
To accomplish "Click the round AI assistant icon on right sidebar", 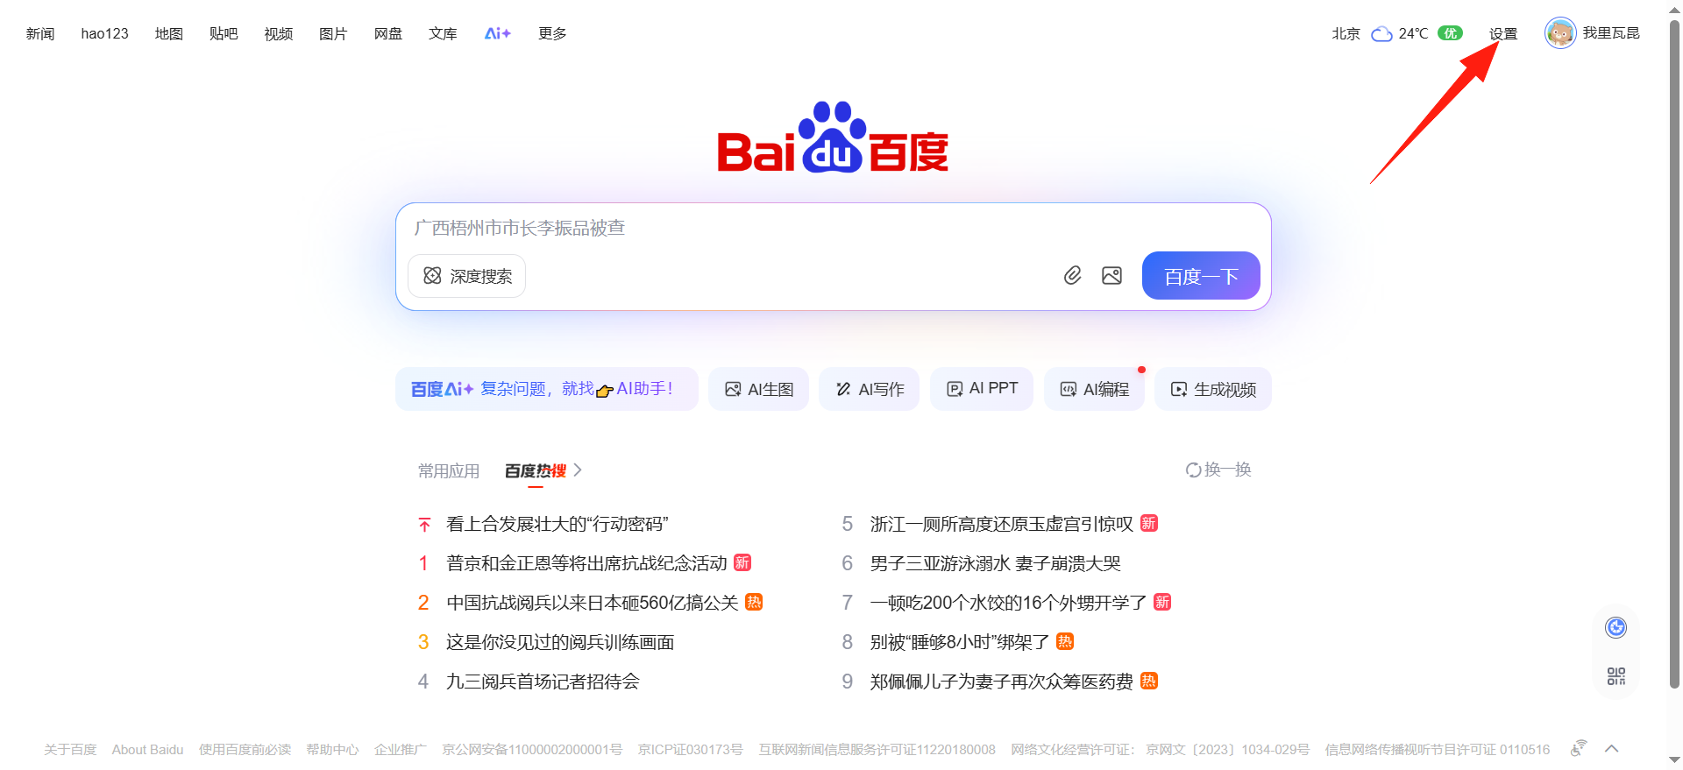I will [x=1616, y=627].
